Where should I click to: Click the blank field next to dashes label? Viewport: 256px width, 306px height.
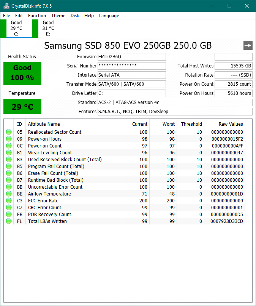tap(234, 57)
